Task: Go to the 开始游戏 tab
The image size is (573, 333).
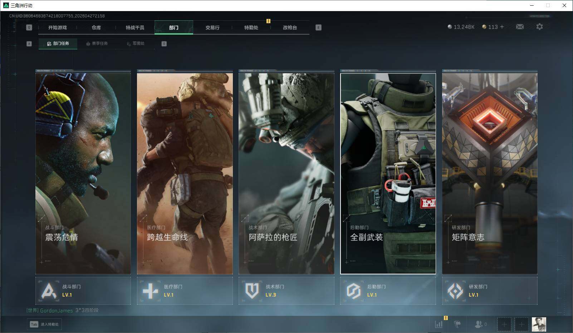Action: click(58, 28)
